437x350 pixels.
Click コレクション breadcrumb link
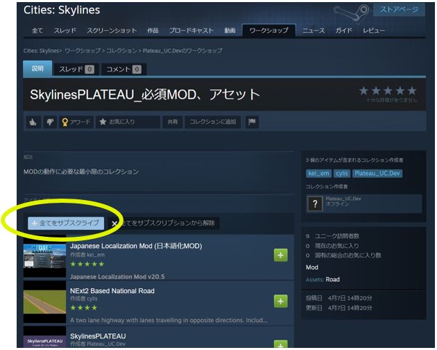(x=121, y=51)
